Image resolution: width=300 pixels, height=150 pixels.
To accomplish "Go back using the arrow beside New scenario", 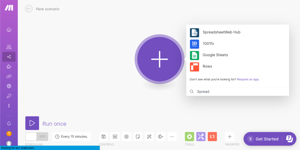I will click(29, 9).
